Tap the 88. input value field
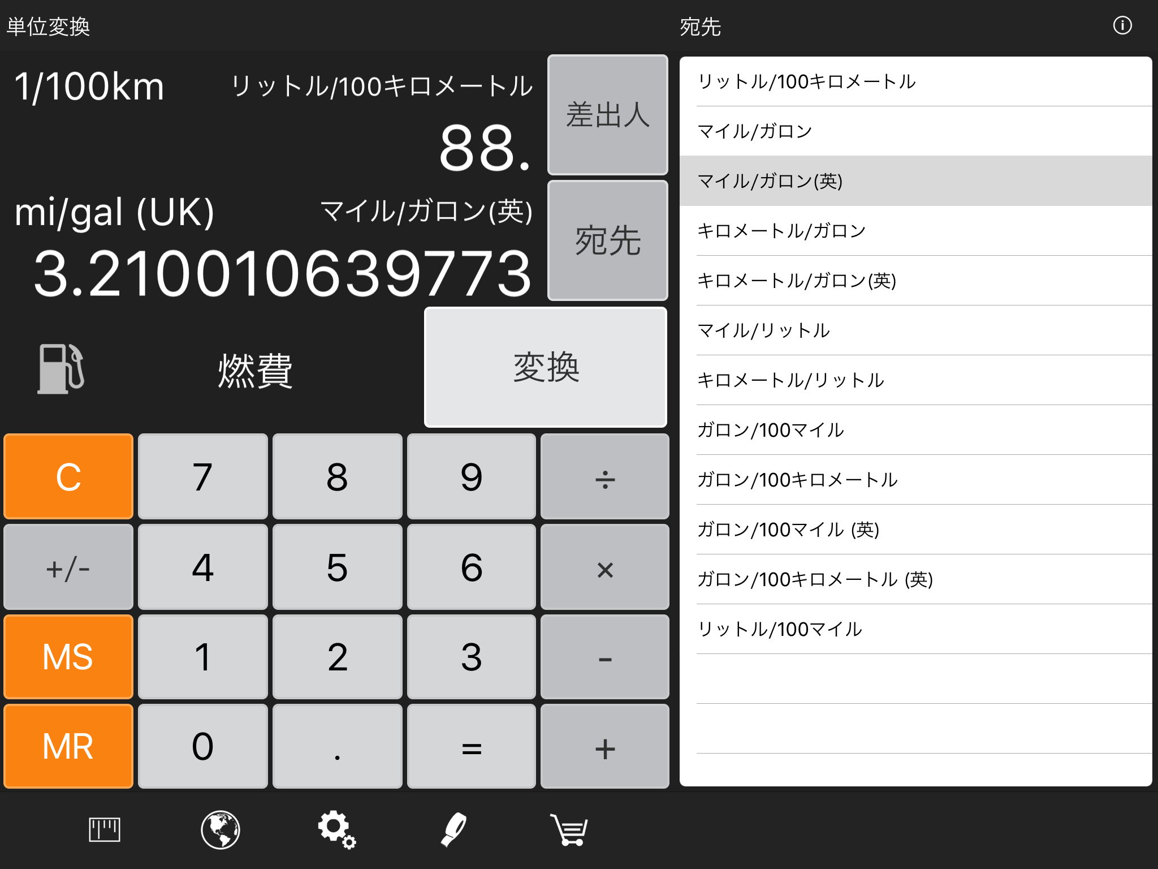This screenshot has height=869, width=1158. [x=485, y=148]
